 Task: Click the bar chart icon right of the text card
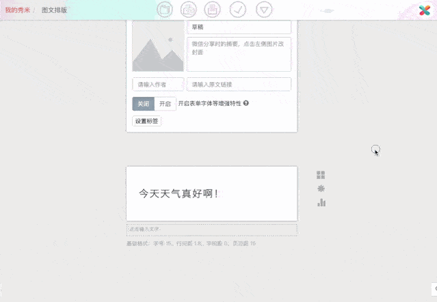321,202
